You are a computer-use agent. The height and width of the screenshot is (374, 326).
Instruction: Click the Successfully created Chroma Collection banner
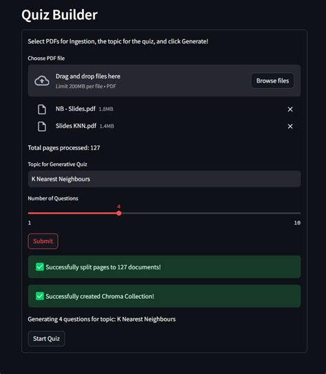tap(164, 296)
